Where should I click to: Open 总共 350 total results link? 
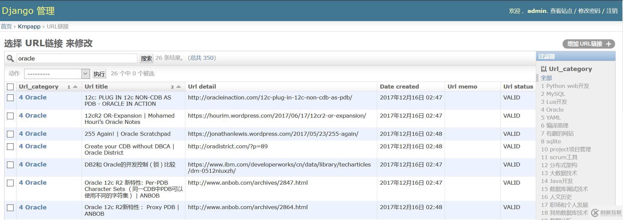click(202, 58)
